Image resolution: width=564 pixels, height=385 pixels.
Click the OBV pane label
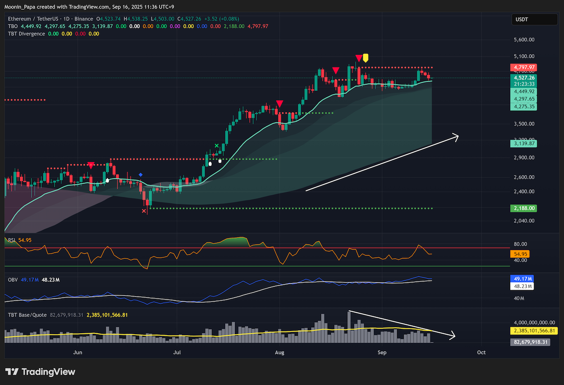click(x=13, y=280)
